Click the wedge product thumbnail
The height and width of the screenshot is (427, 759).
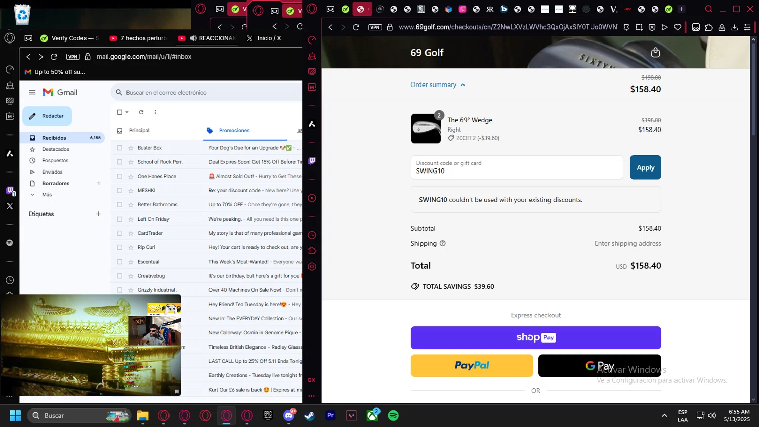[426, 129]
